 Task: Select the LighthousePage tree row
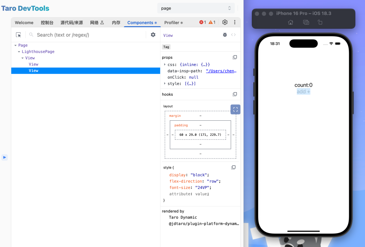[86, 51]
